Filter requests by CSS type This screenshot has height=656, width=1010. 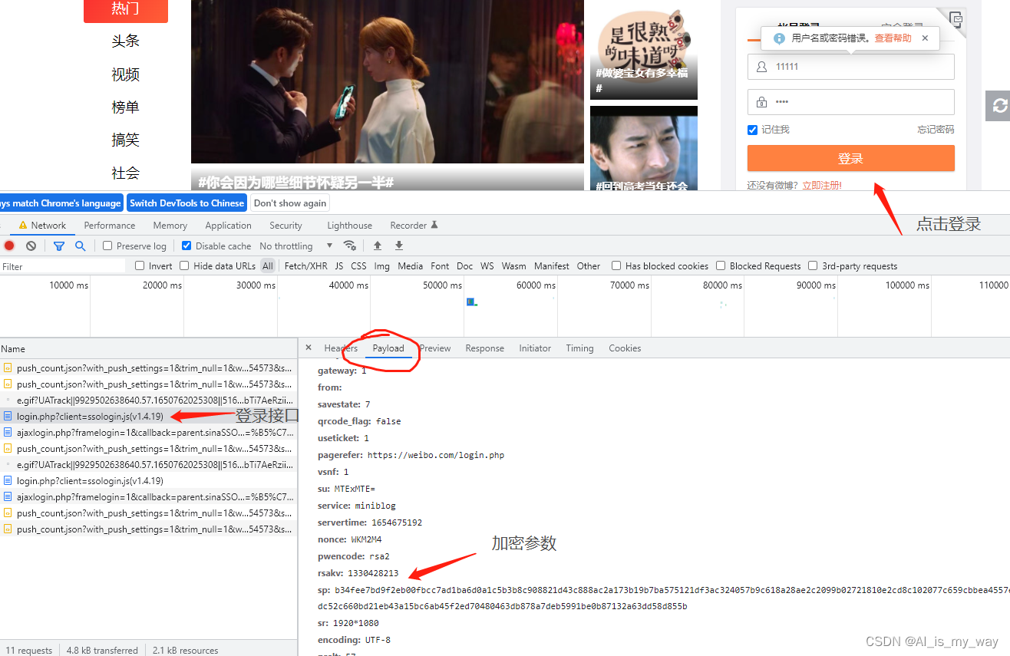click(358, 265)
